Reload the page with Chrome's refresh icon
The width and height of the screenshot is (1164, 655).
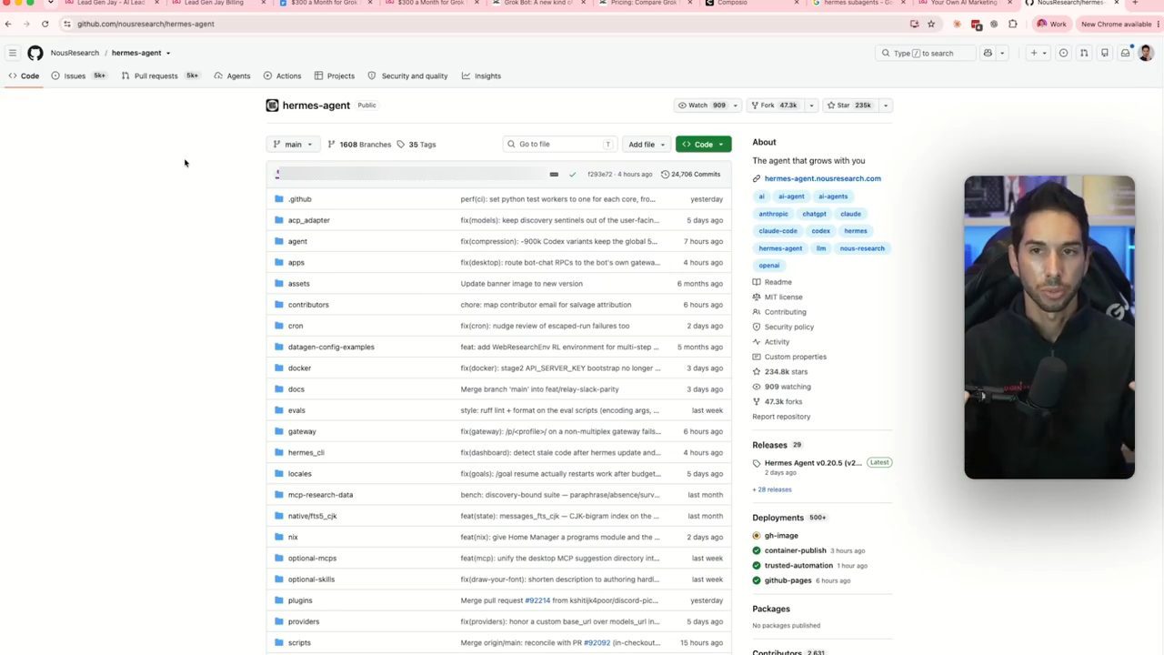coord(45,24)
